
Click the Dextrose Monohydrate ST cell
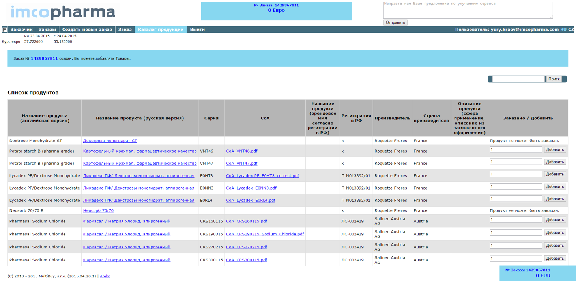[45, 141]
